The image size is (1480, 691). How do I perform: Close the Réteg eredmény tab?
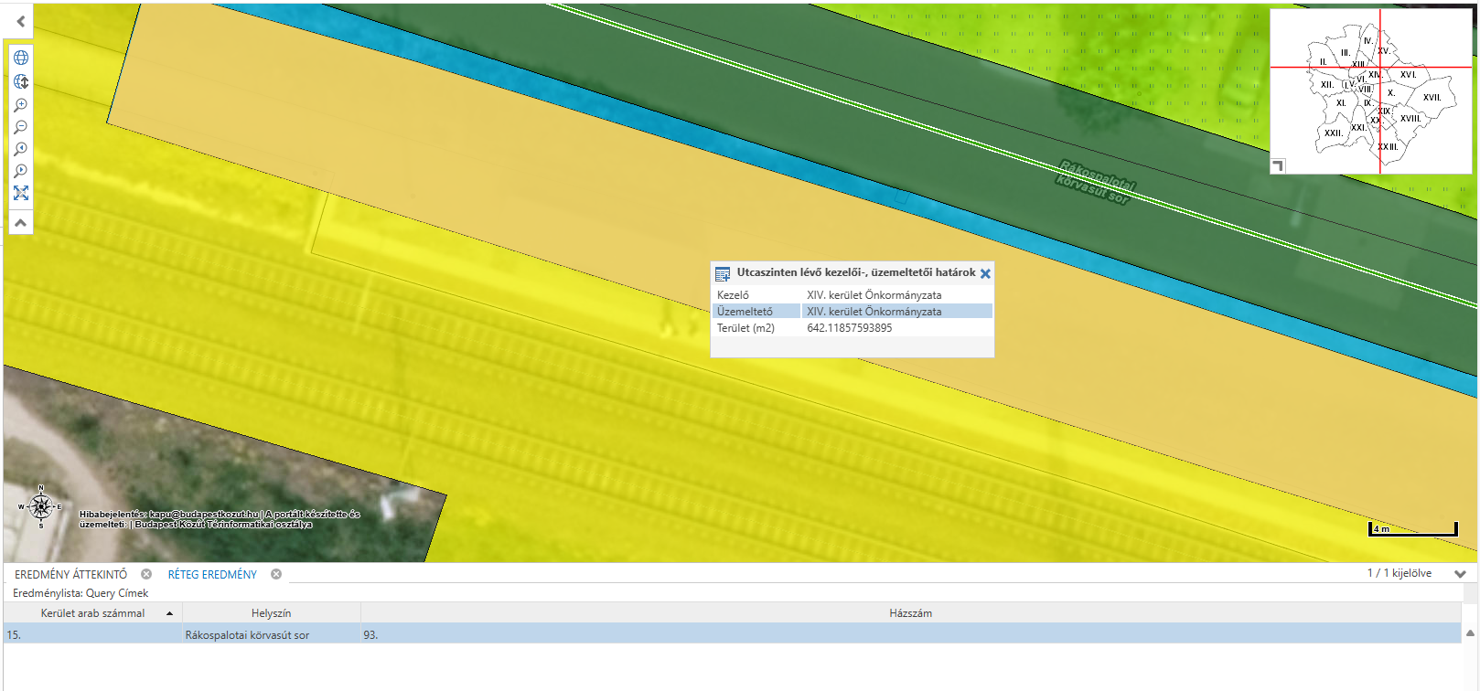click(x=276, y=574)
